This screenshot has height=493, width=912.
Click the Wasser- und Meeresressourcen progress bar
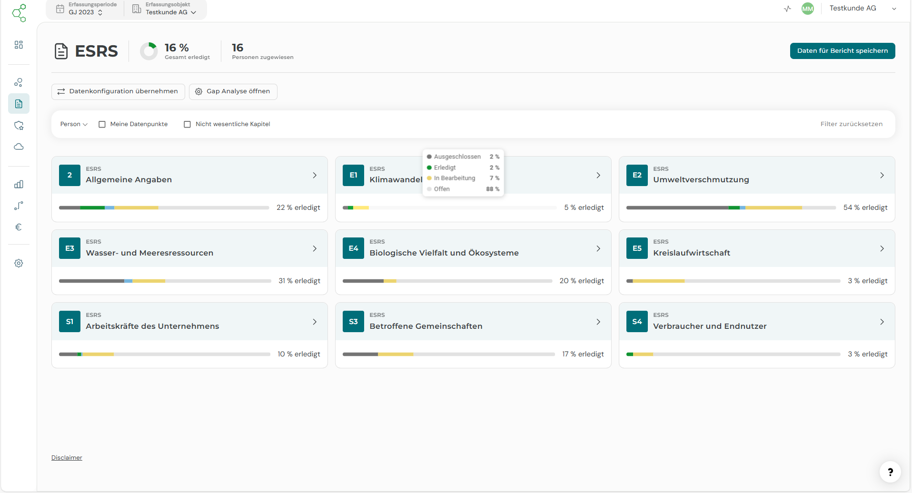[165, 281]
